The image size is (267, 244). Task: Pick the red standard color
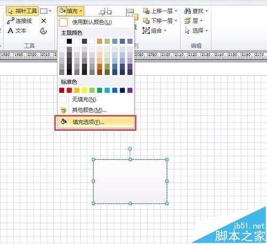69,90
